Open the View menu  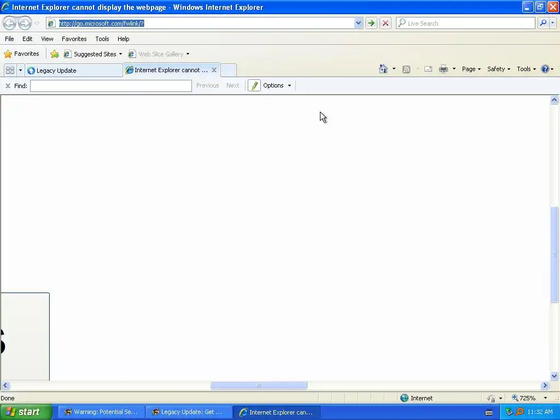[x=47, y=39]
